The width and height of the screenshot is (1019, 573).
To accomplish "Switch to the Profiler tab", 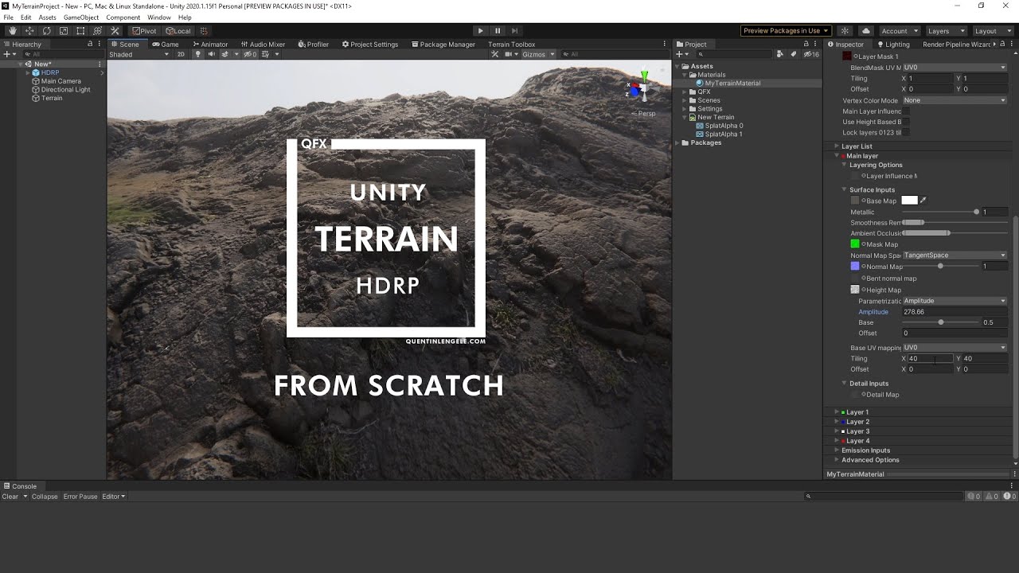I will (313, 45).
